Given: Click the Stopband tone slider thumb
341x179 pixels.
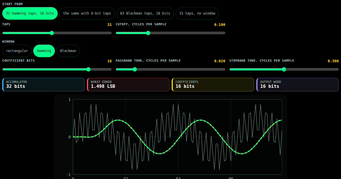Looking at the screenshot, I should [x=284, y=69].
